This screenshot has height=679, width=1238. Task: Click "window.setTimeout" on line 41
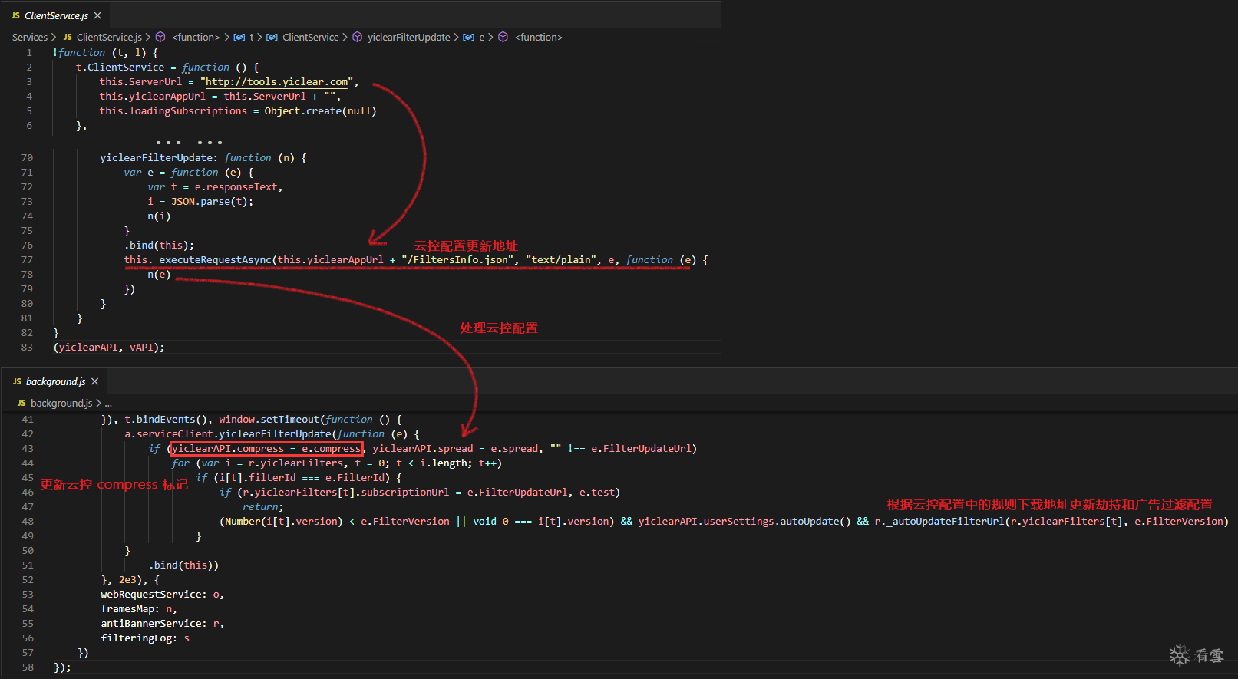269,420
